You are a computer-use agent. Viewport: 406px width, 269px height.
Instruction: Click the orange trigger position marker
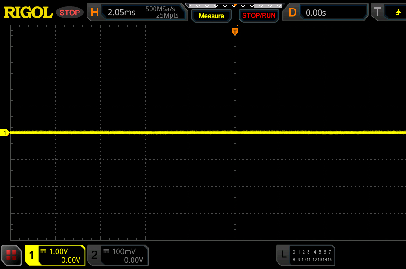click(235, 31)
